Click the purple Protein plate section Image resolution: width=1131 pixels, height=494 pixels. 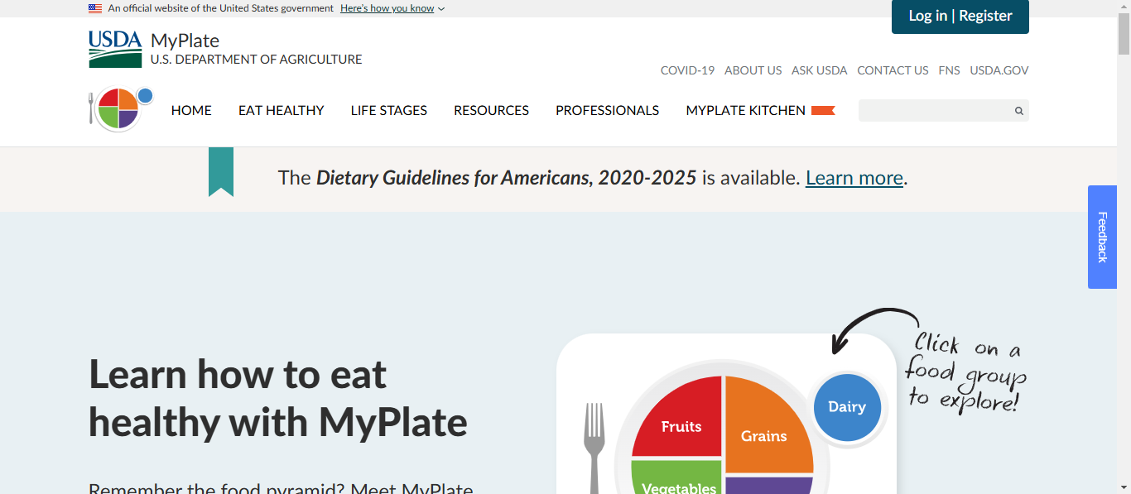[x=770, y=485]
